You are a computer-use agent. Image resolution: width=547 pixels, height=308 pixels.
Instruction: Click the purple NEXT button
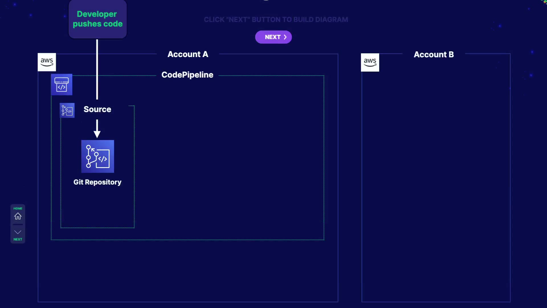pos(273,37)
